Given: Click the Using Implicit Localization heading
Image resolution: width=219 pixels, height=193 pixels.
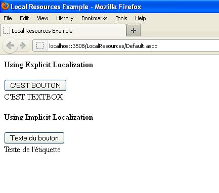Looking at the screenshot, I should click(49, 117).
